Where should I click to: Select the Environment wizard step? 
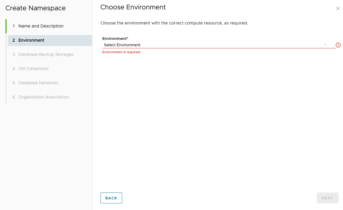[50, 40]
